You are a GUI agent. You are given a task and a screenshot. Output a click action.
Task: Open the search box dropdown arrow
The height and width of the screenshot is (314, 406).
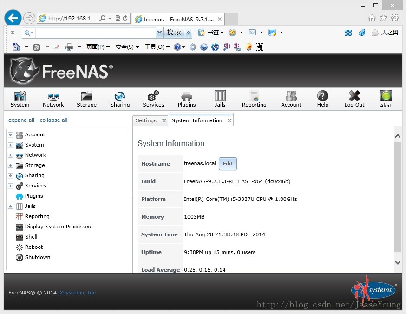pos(159,33)
